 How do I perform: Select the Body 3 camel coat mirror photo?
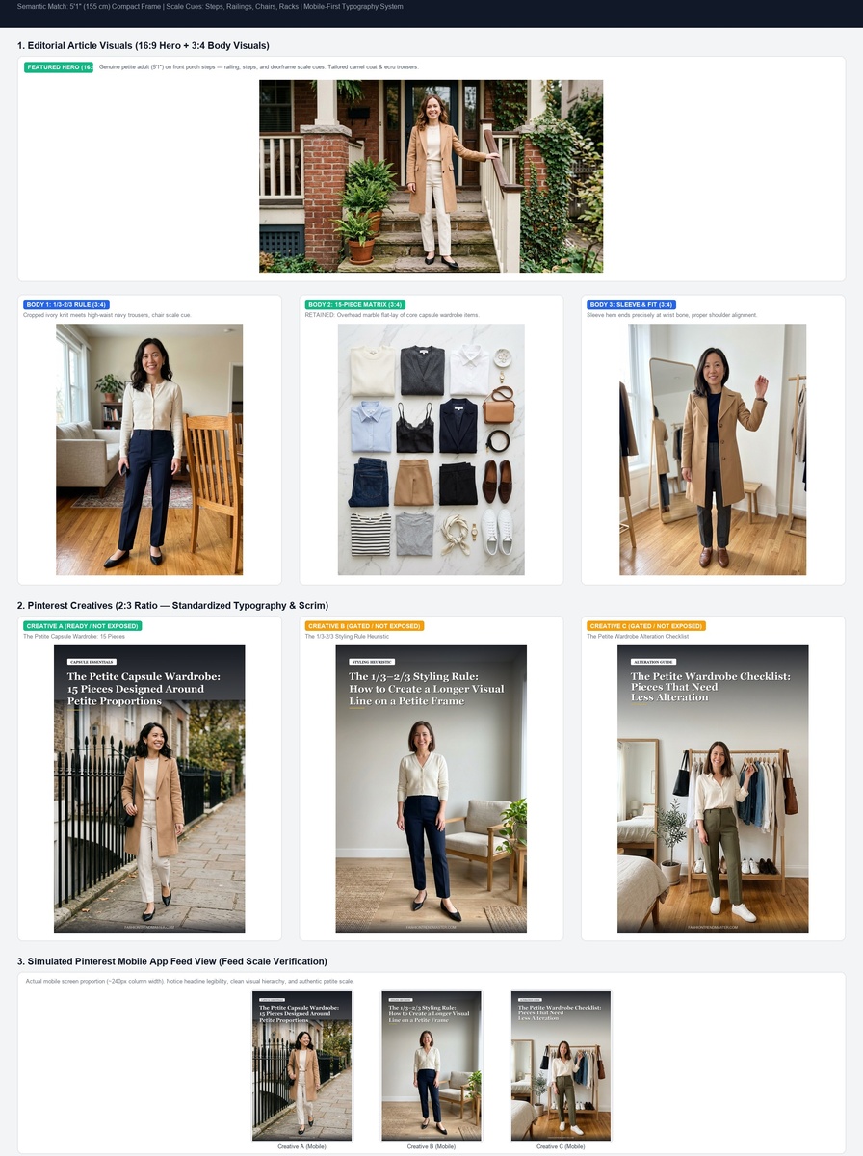pos(713,449)
